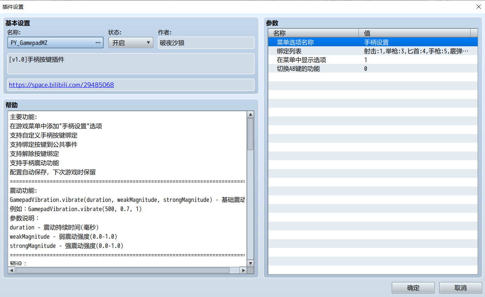
Task: Click help text scroll-down arrow
Action: (x=250, y=263)
